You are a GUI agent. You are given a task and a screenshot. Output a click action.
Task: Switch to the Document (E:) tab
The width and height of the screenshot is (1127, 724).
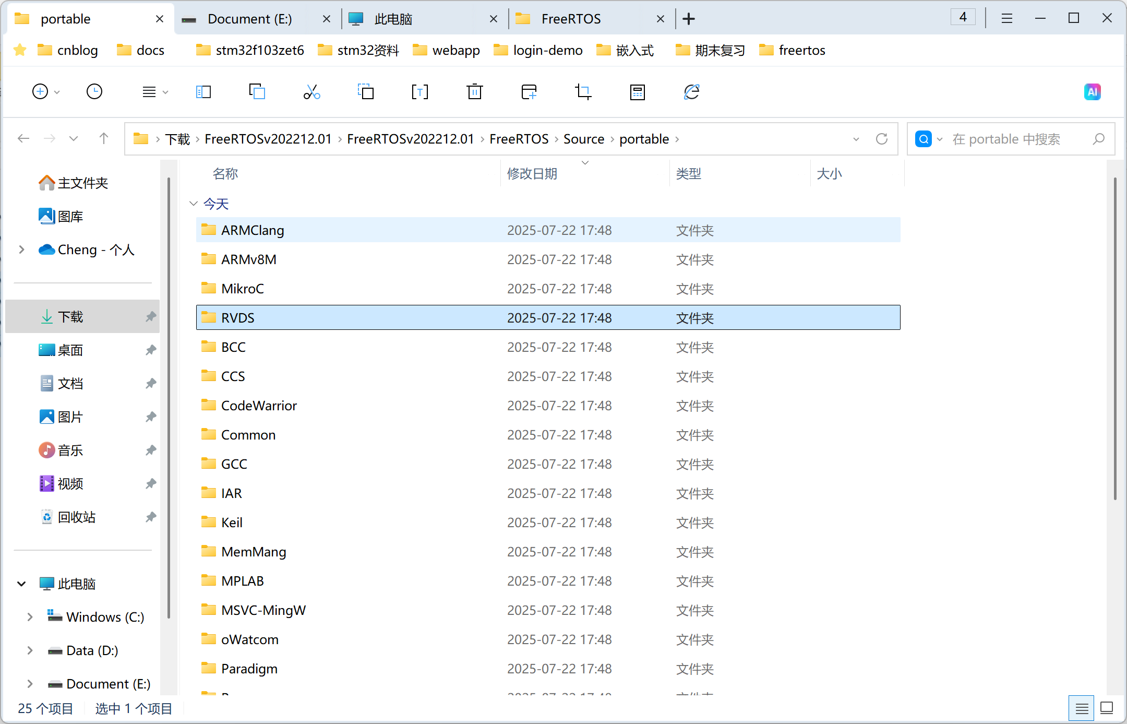click(x=249, y=19)
